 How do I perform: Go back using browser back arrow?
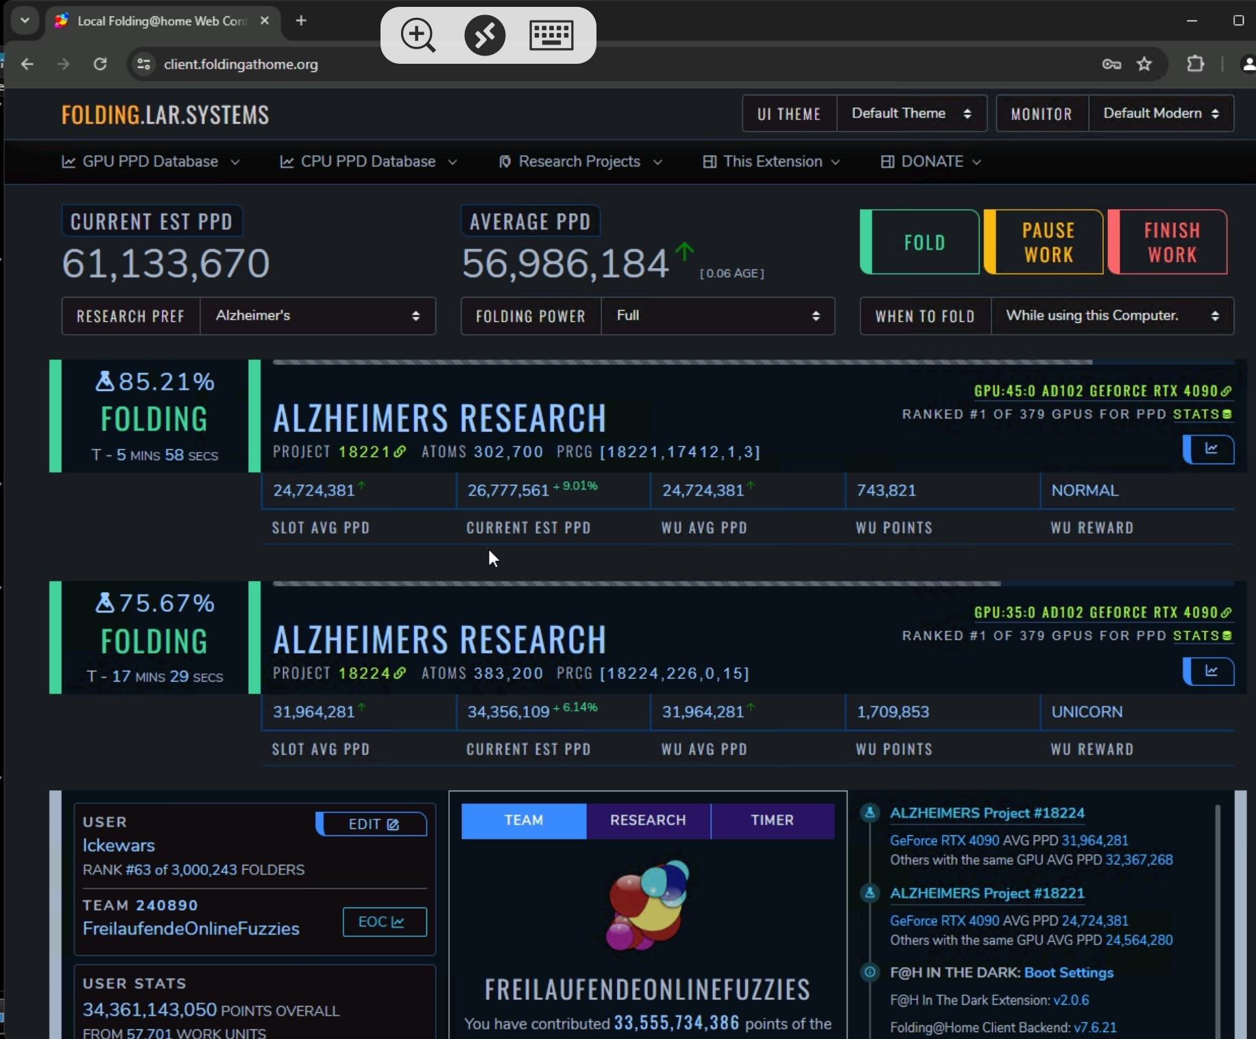(x=27, y=64)
